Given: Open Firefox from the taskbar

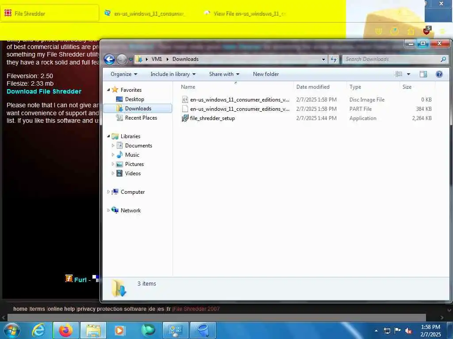Looking at the screenshot, I should tap(66, 330).
